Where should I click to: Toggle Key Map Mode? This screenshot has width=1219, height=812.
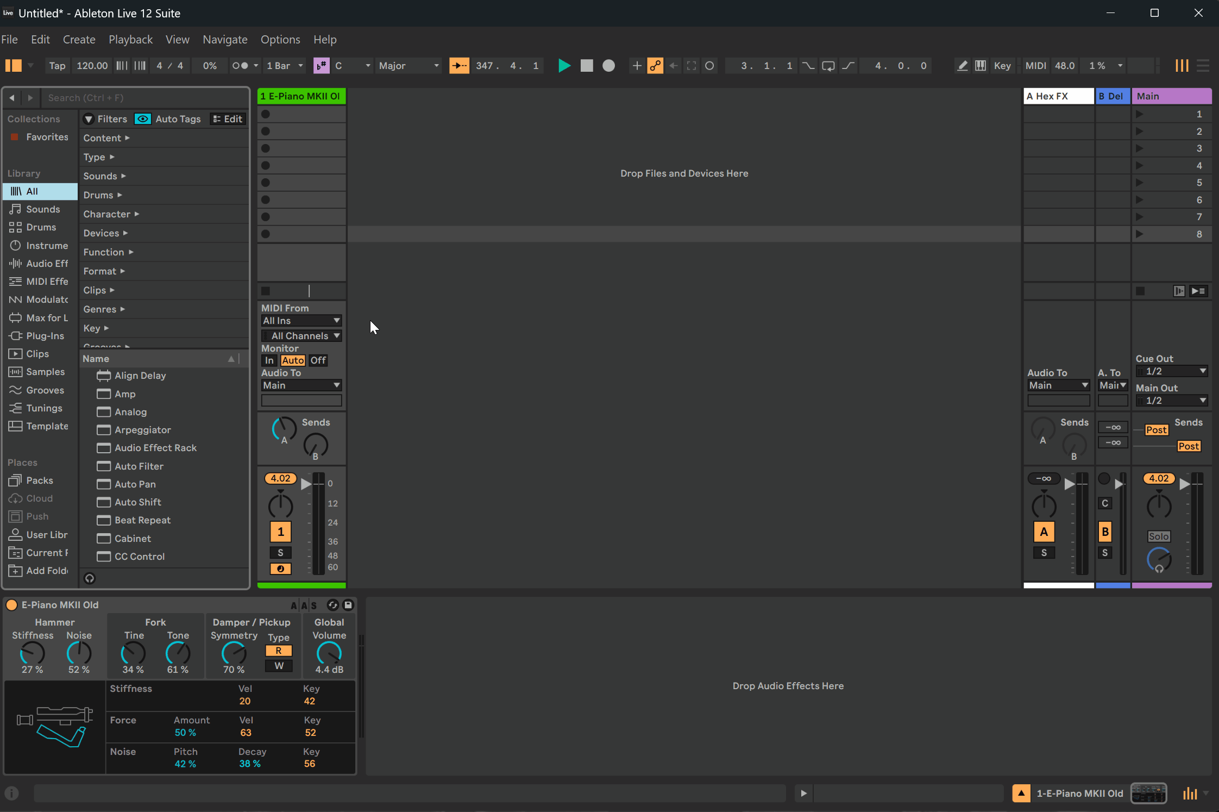tap(1002, 66)
